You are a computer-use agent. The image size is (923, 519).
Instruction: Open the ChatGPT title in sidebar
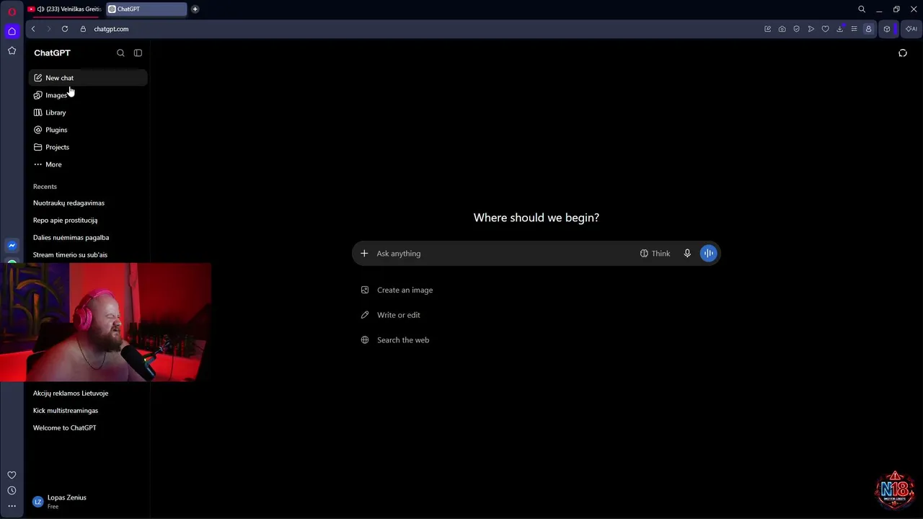(x=52, y=53)
